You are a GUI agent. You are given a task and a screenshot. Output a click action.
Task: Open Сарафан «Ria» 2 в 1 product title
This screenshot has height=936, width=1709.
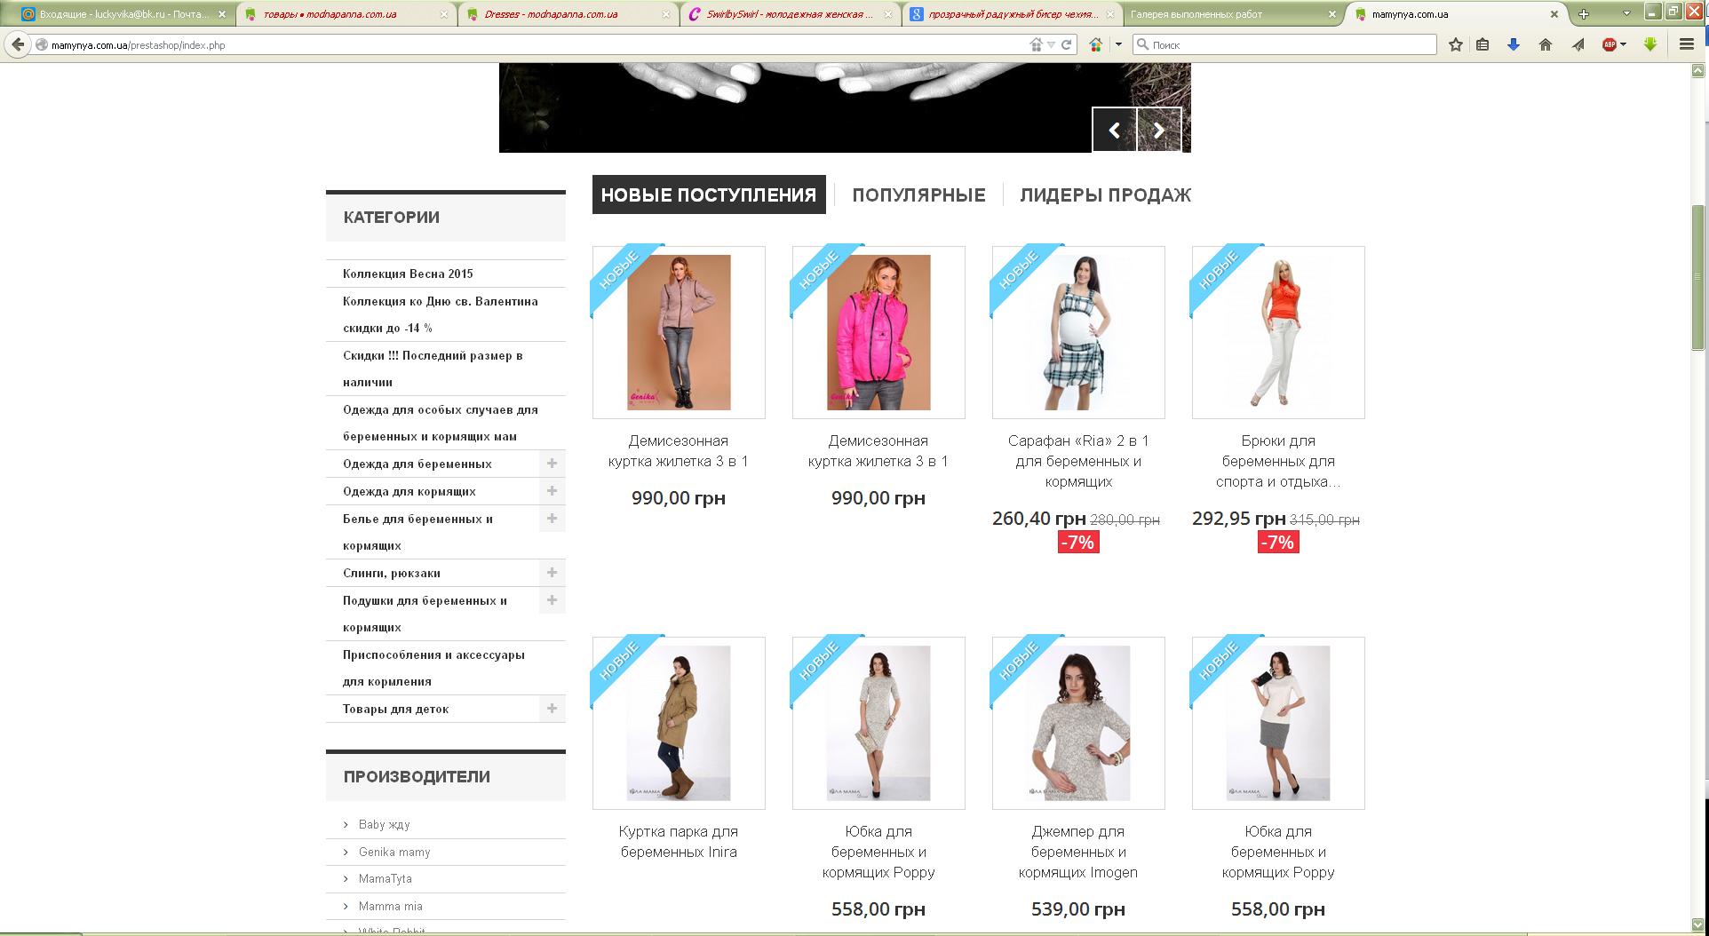[1078, 461]
